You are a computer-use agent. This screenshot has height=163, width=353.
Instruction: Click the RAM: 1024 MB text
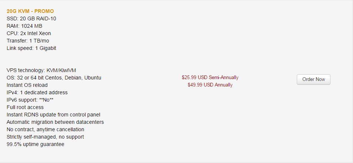(x=24, y=26)
